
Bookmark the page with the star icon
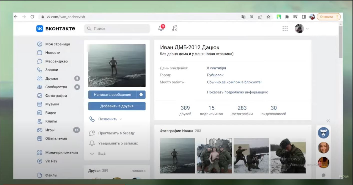click(x=268, y=17)
